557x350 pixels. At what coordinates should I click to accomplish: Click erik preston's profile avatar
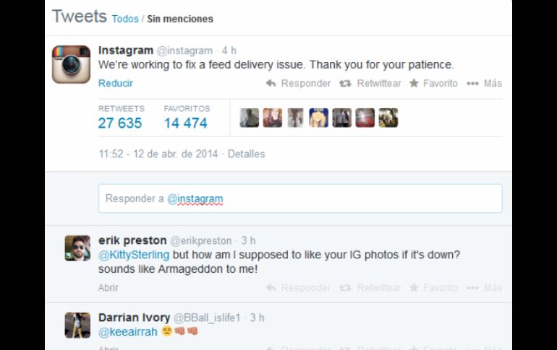pyautogui.click(x=77, y=248)
